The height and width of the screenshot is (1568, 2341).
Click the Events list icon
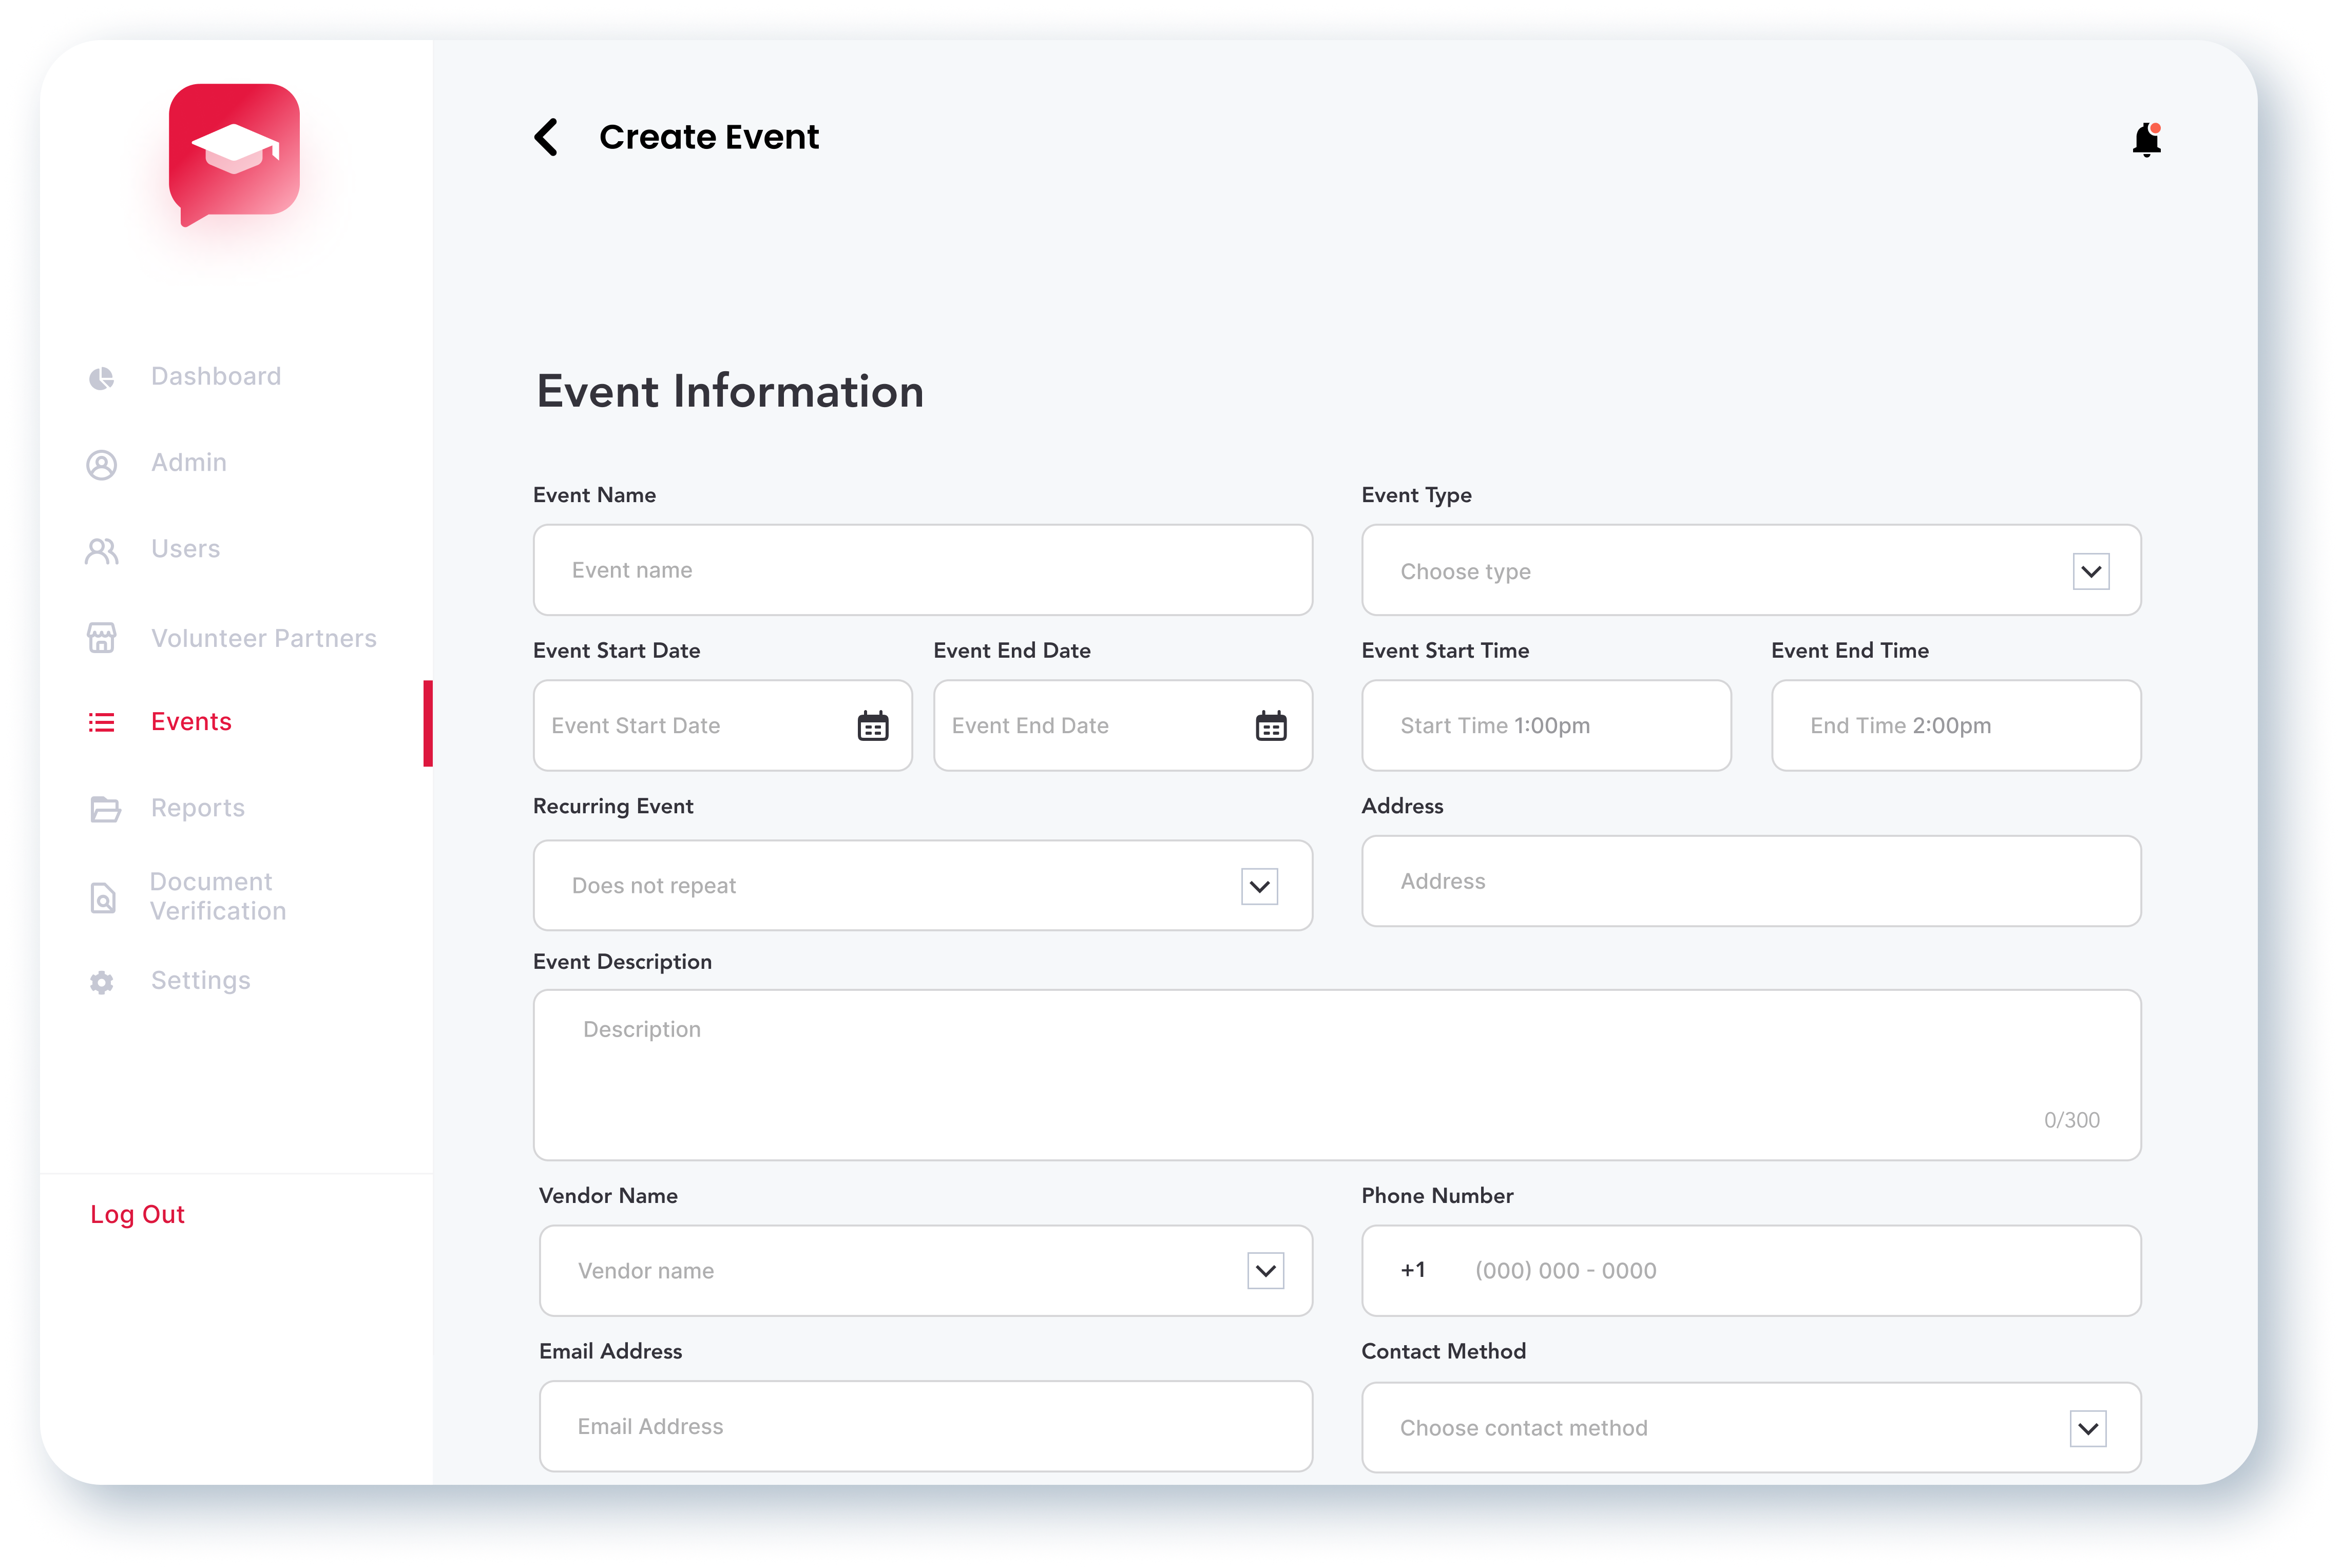tap(101, 722)
